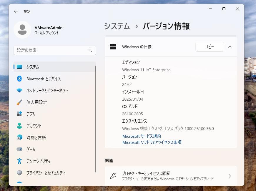Collapse the Windows の仕様 section
256x191 pixels.
point(230,47)
